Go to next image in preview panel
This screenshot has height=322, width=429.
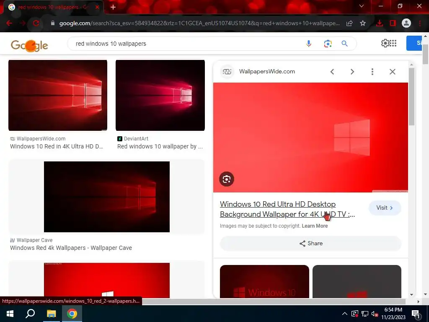pyautogui.click(x=352, y=72)
